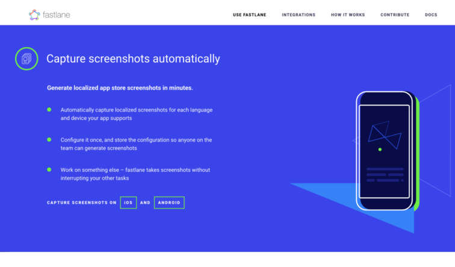This screenshot has height=267, width=455.
Task: Open the Integrations nav item
Action: coord(299,15)
